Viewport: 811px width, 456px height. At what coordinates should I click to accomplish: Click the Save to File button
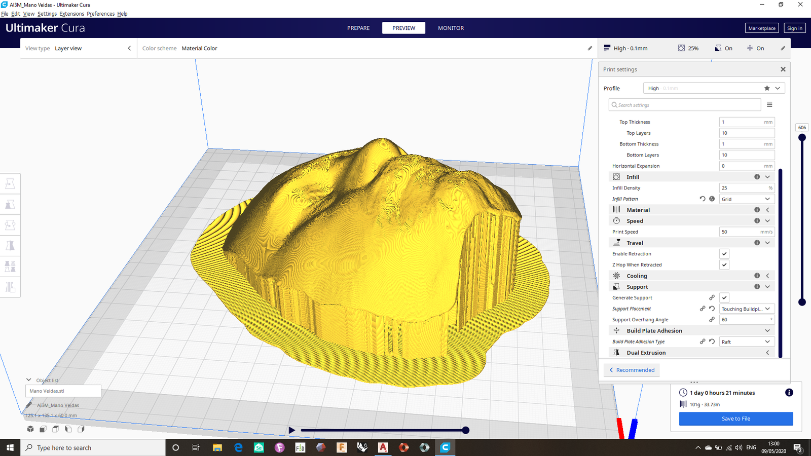[x=735, y=419]
